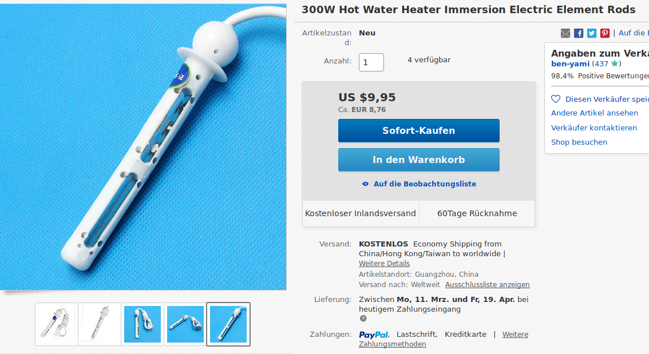Share this item on Facebook
The width and height of the screenshot is (649, 354).
(578, 33)
